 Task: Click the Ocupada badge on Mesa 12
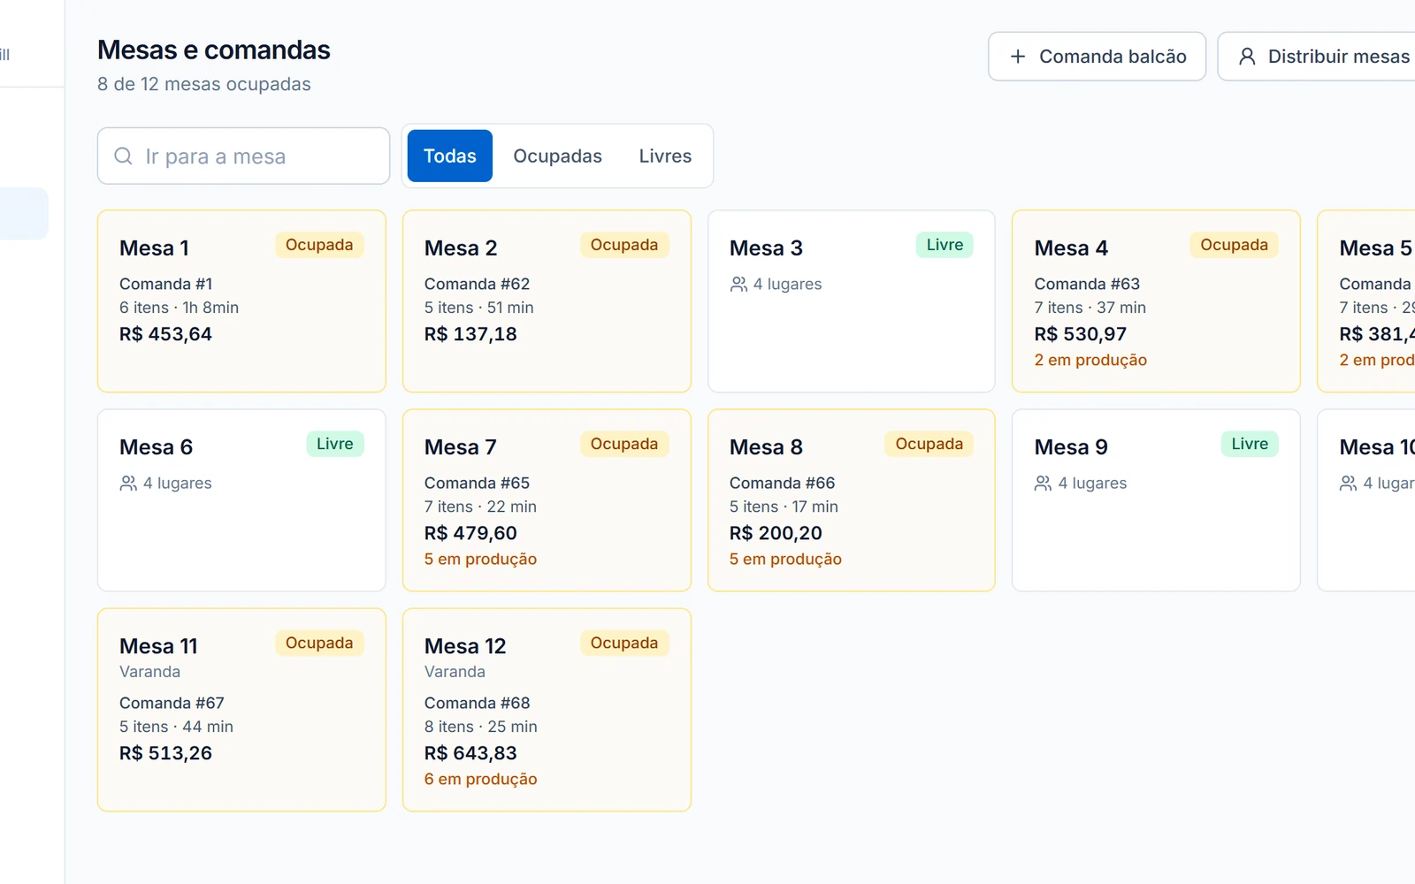tap(624, 643)
